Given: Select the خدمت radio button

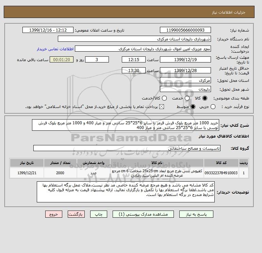Looking at the screenshot, I should (x=187, y=98).
